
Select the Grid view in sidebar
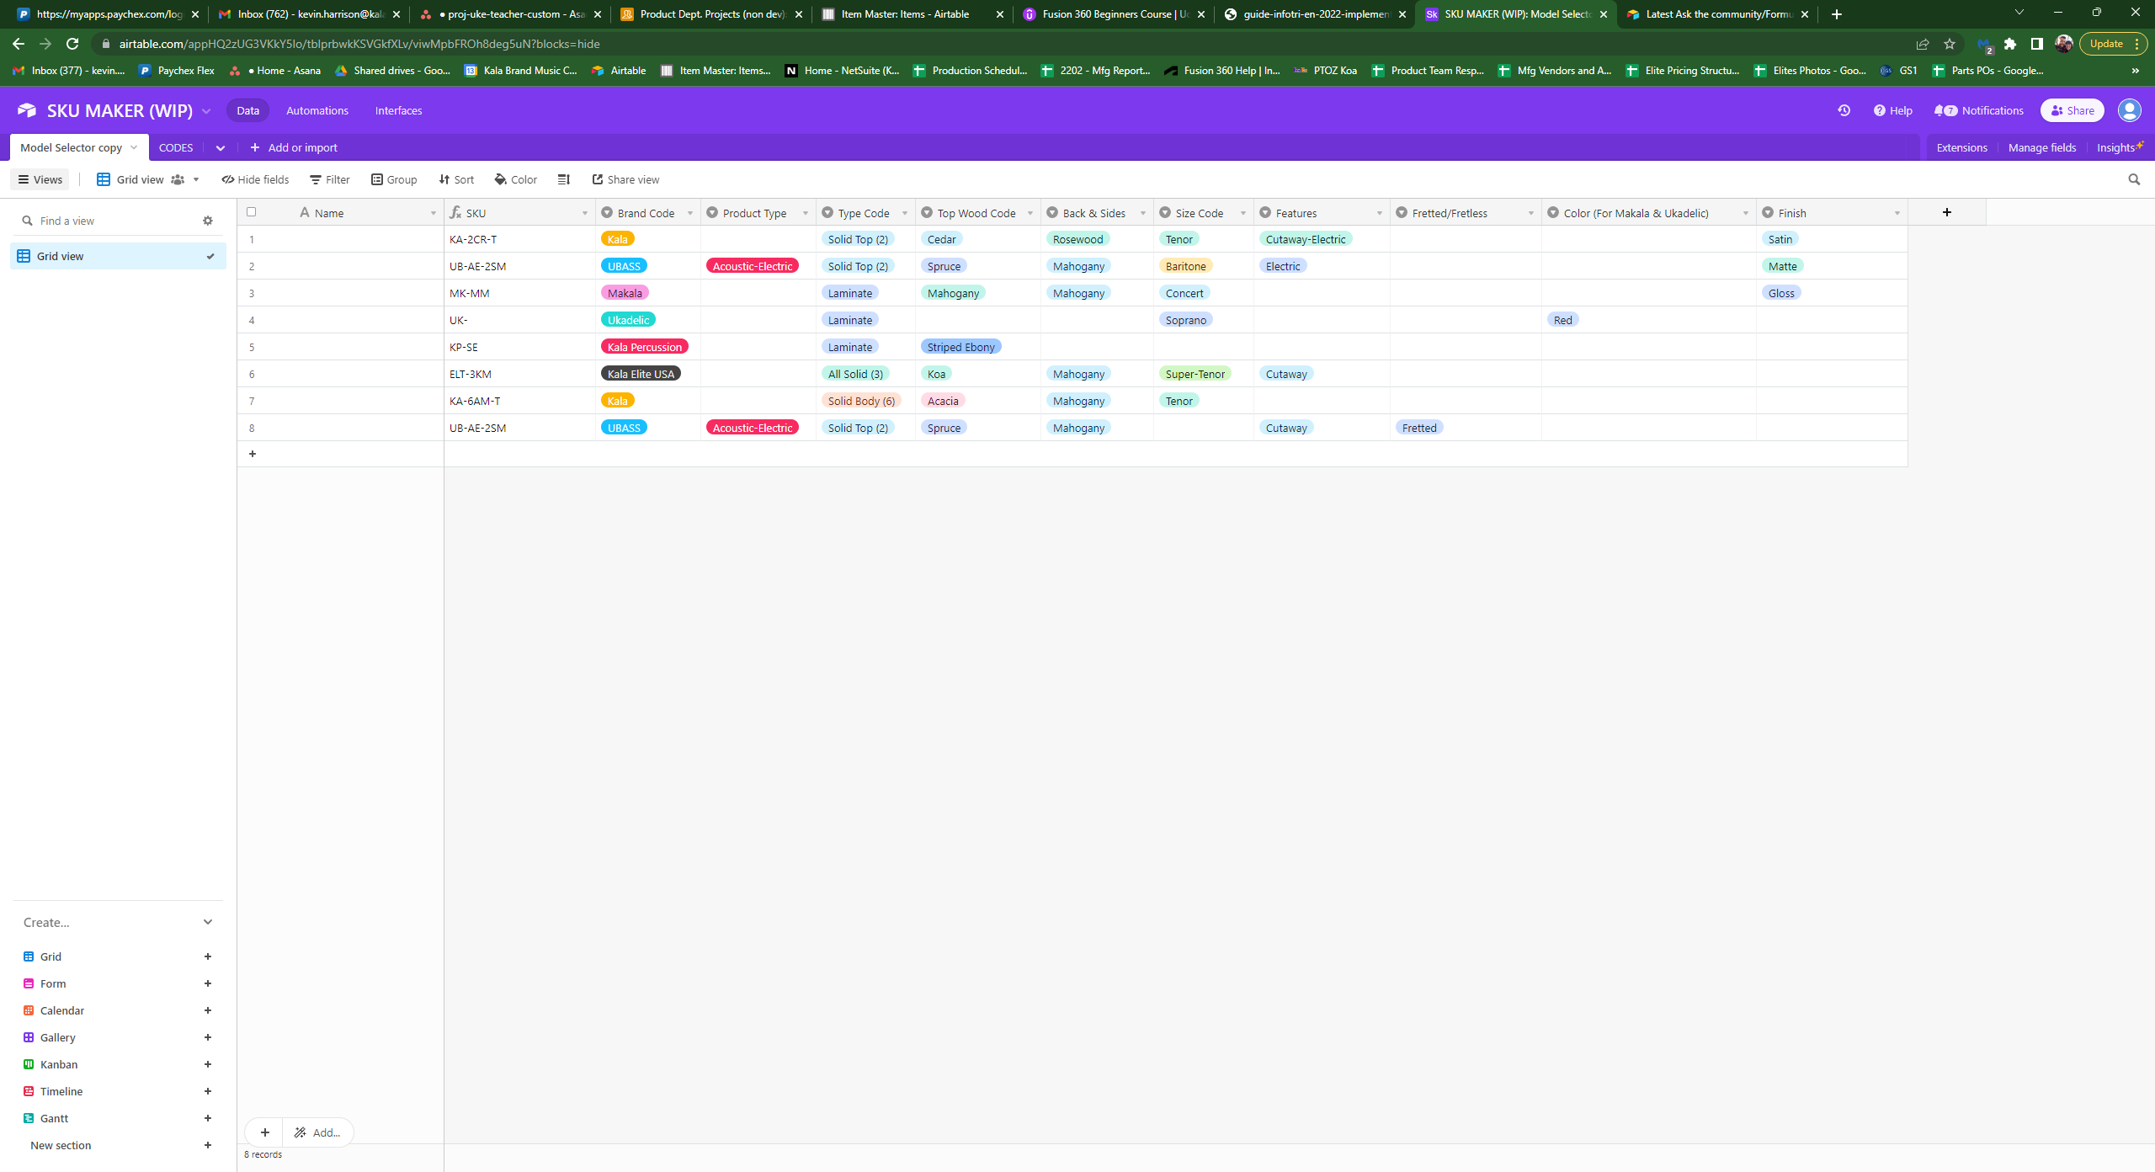point(118,256)
